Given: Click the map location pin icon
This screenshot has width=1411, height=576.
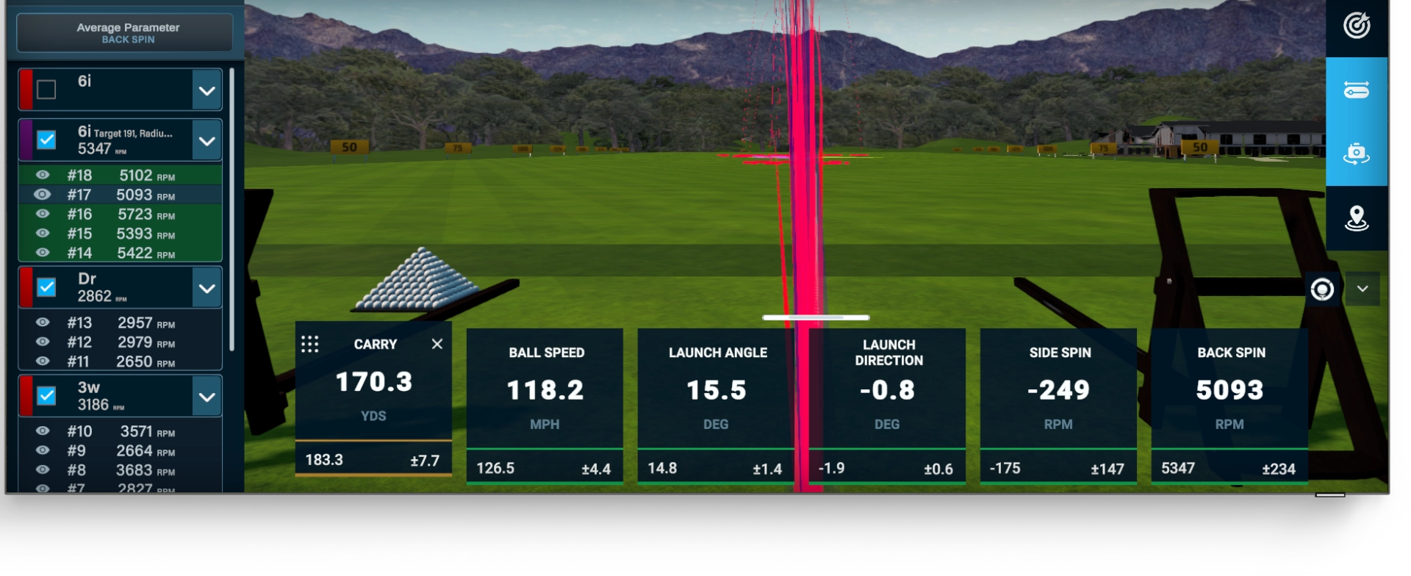Looking at the screenshot, I should pos(1356,218).
